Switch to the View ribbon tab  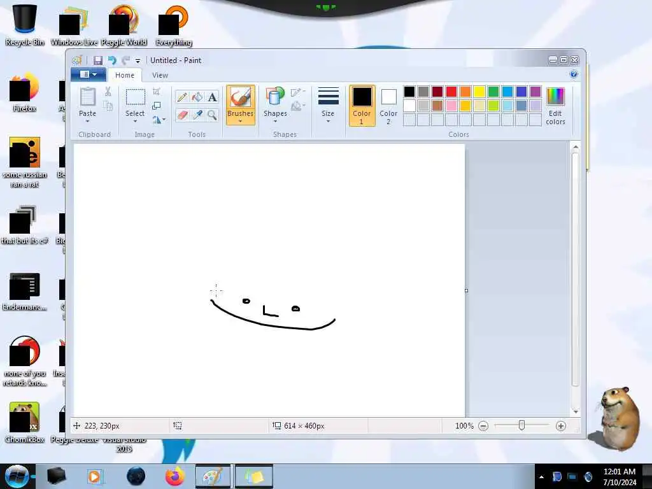(x=160, y=75)
